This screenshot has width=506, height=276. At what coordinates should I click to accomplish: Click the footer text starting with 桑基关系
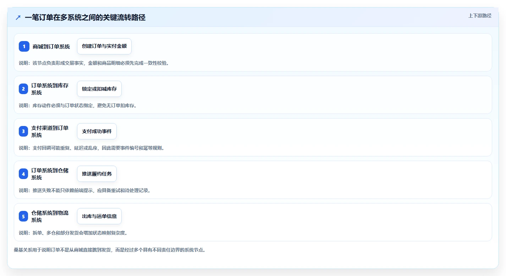coord(110,250)
